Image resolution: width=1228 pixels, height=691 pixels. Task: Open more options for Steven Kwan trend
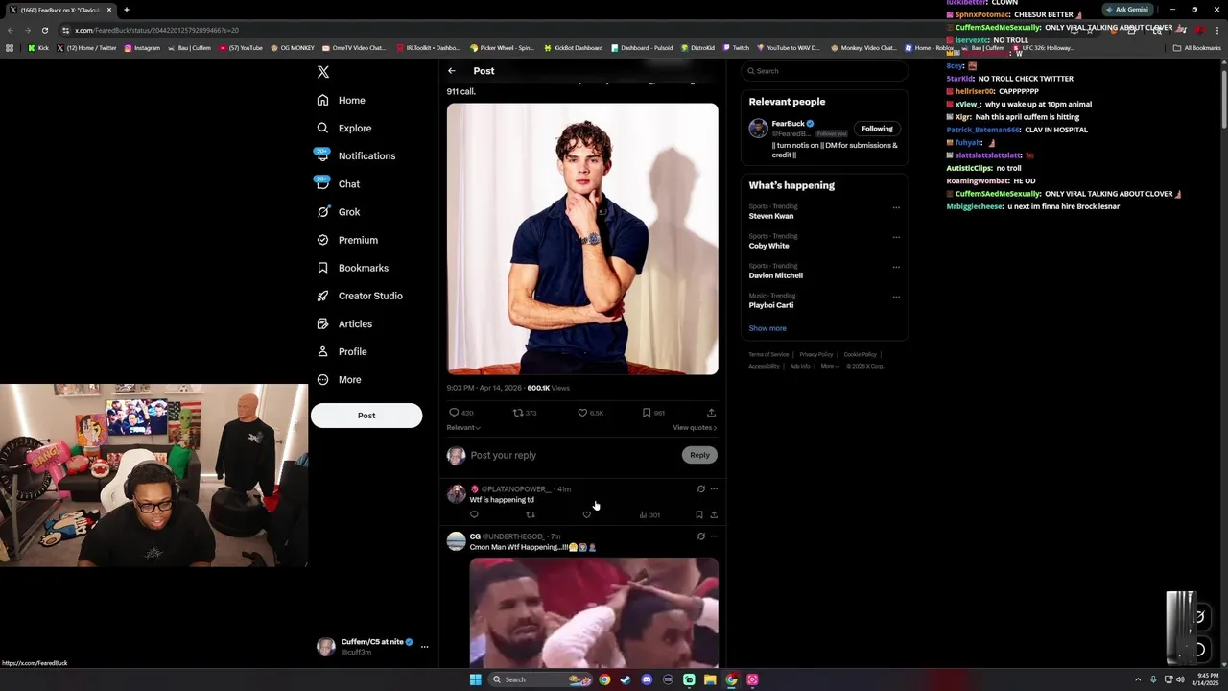pos(896,207)
